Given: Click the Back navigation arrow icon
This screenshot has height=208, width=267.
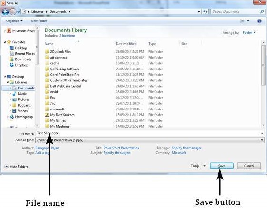Looking at the screenshot, I should point(5,12).
